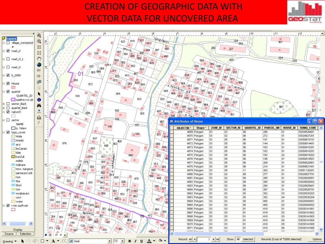Choose the Select Elements arrow tool
The height and width of the screenshot is (244, 325).
coord(39,94)
